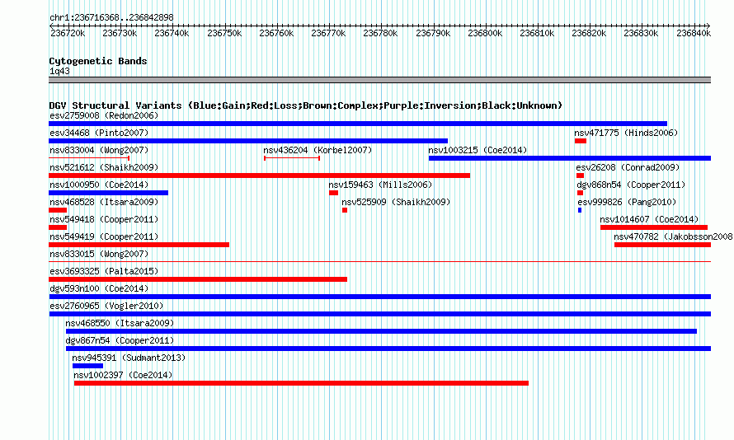Click the 1q43 band label
The image size is (734, 440).
(x=59, y=72)
